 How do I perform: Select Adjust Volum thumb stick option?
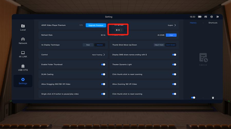(x=159, y=45)
